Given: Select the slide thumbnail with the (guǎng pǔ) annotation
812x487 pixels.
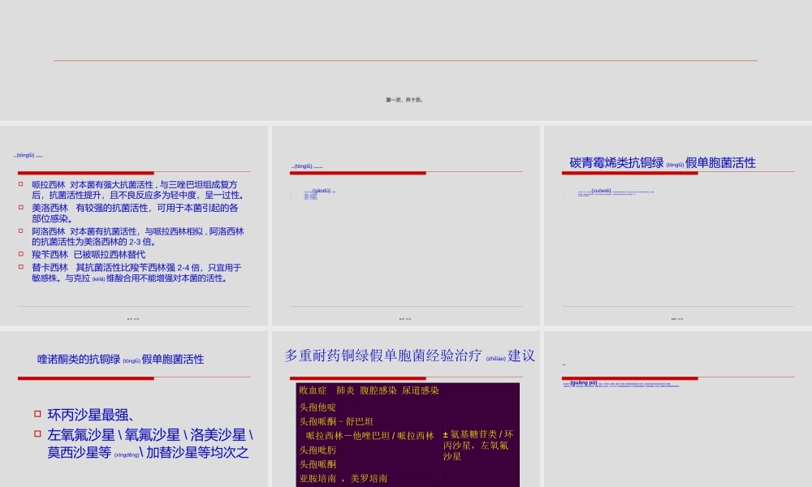Looking at the screenshot, I should (678, 409).
